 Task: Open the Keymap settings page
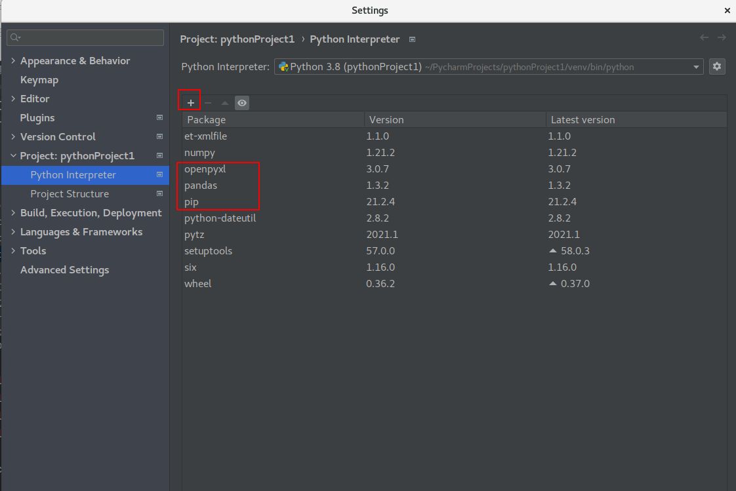tap(39, 80)
